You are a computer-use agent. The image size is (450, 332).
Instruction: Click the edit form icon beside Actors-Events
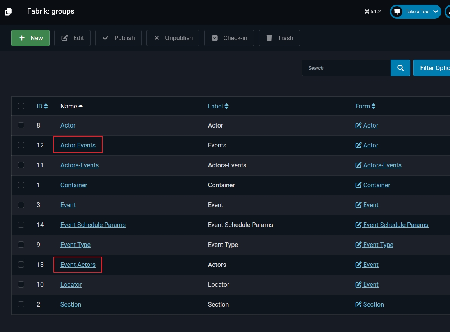pos(358,165)
